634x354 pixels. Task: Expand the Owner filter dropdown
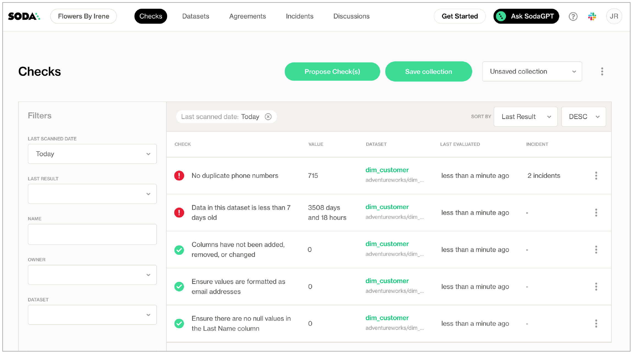(x=92, y=275)
